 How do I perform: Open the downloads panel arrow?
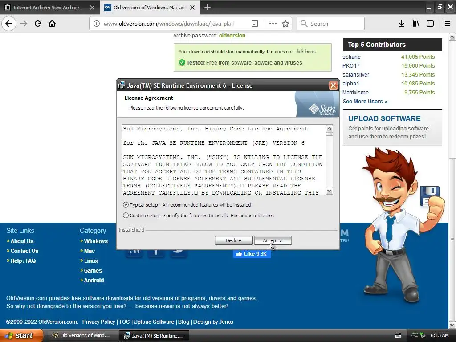tap(402, 24)
